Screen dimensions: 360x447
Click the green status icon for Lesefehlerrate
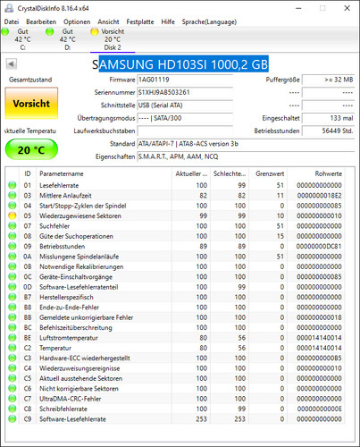tap(13, 185)
